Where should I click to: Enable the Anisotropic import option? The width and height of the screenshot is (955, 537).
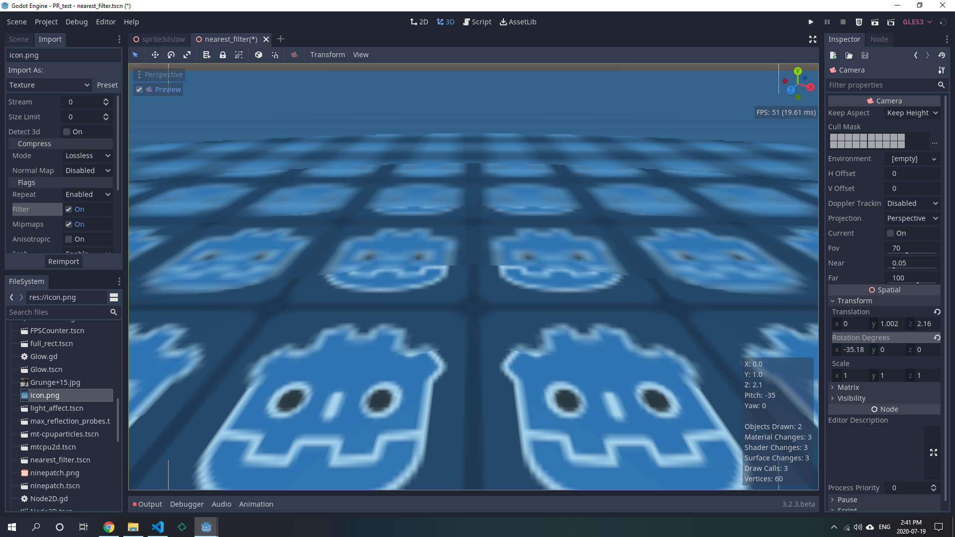(x=68, y=239)
